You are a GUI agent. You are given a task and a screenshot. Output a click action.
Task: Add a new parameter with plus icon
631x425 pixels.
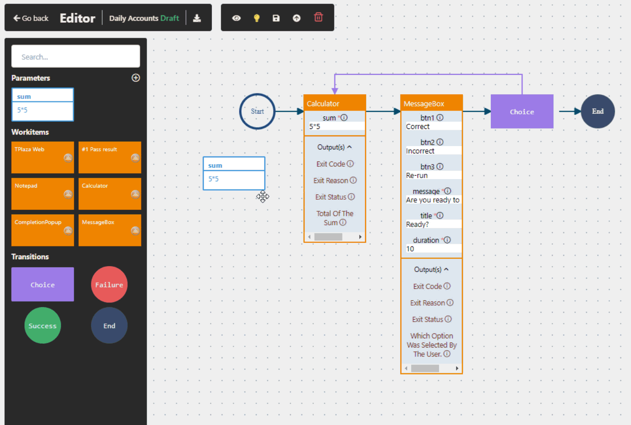click(135, 78)
